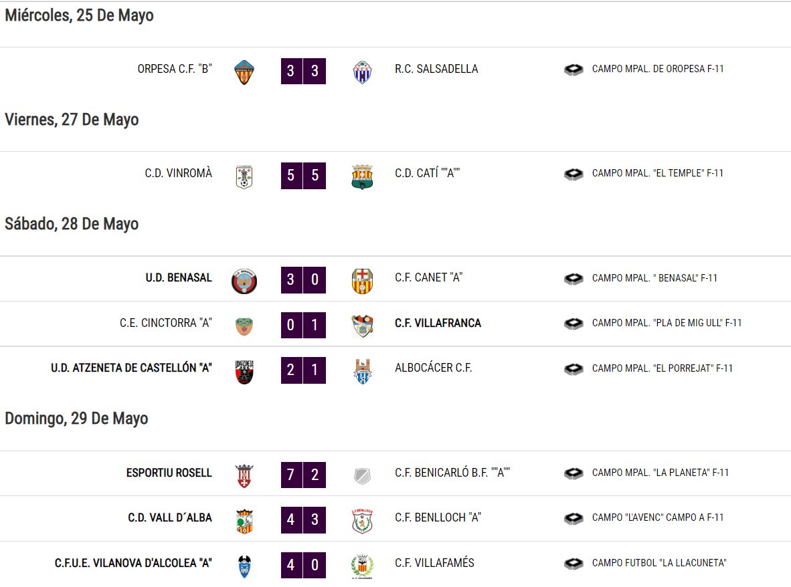The height and width of the screenshot is (587, 791).
Task: Open the Campo Futbol "La Llacuneta" venue
Action: click(659, 563)
